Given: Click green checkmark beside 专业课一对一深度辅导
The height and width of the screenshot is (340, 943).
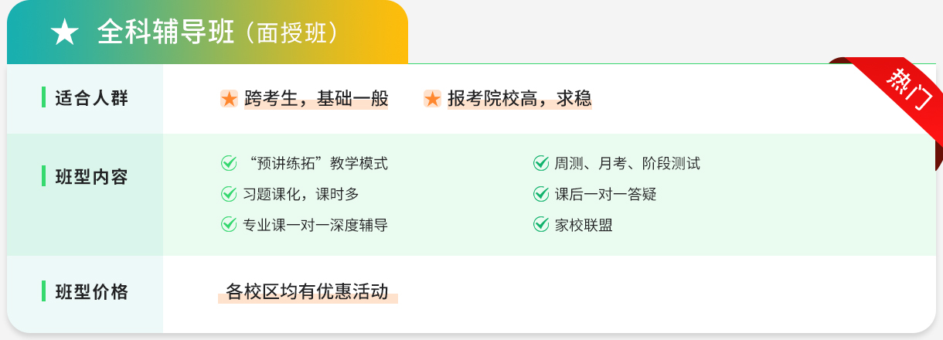Looking at the screenshot, I should (x=229, y=225).
